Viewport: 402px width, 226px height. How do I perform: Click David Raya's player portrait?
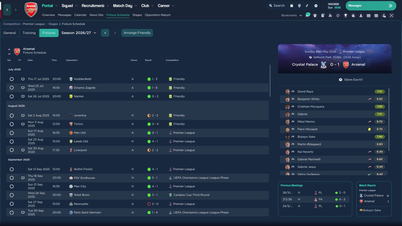(287, 92)
